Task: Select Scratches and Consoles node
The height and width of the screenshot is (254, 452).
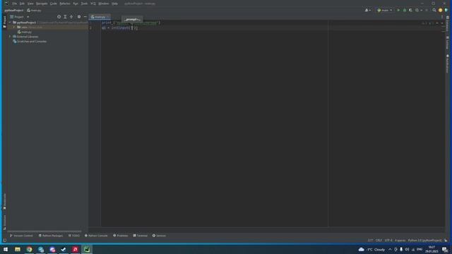Action: 30,42
